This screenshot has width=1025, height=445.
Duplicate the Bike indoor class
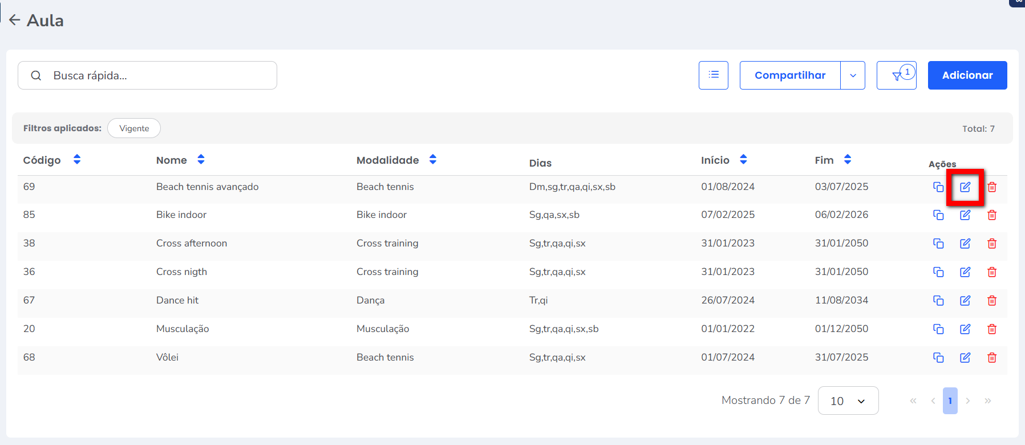click(x=938, y=215)
